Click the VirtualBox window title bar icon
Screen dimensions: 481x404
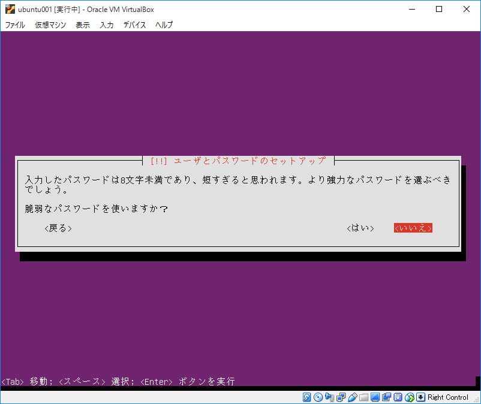tap(8, 9)
